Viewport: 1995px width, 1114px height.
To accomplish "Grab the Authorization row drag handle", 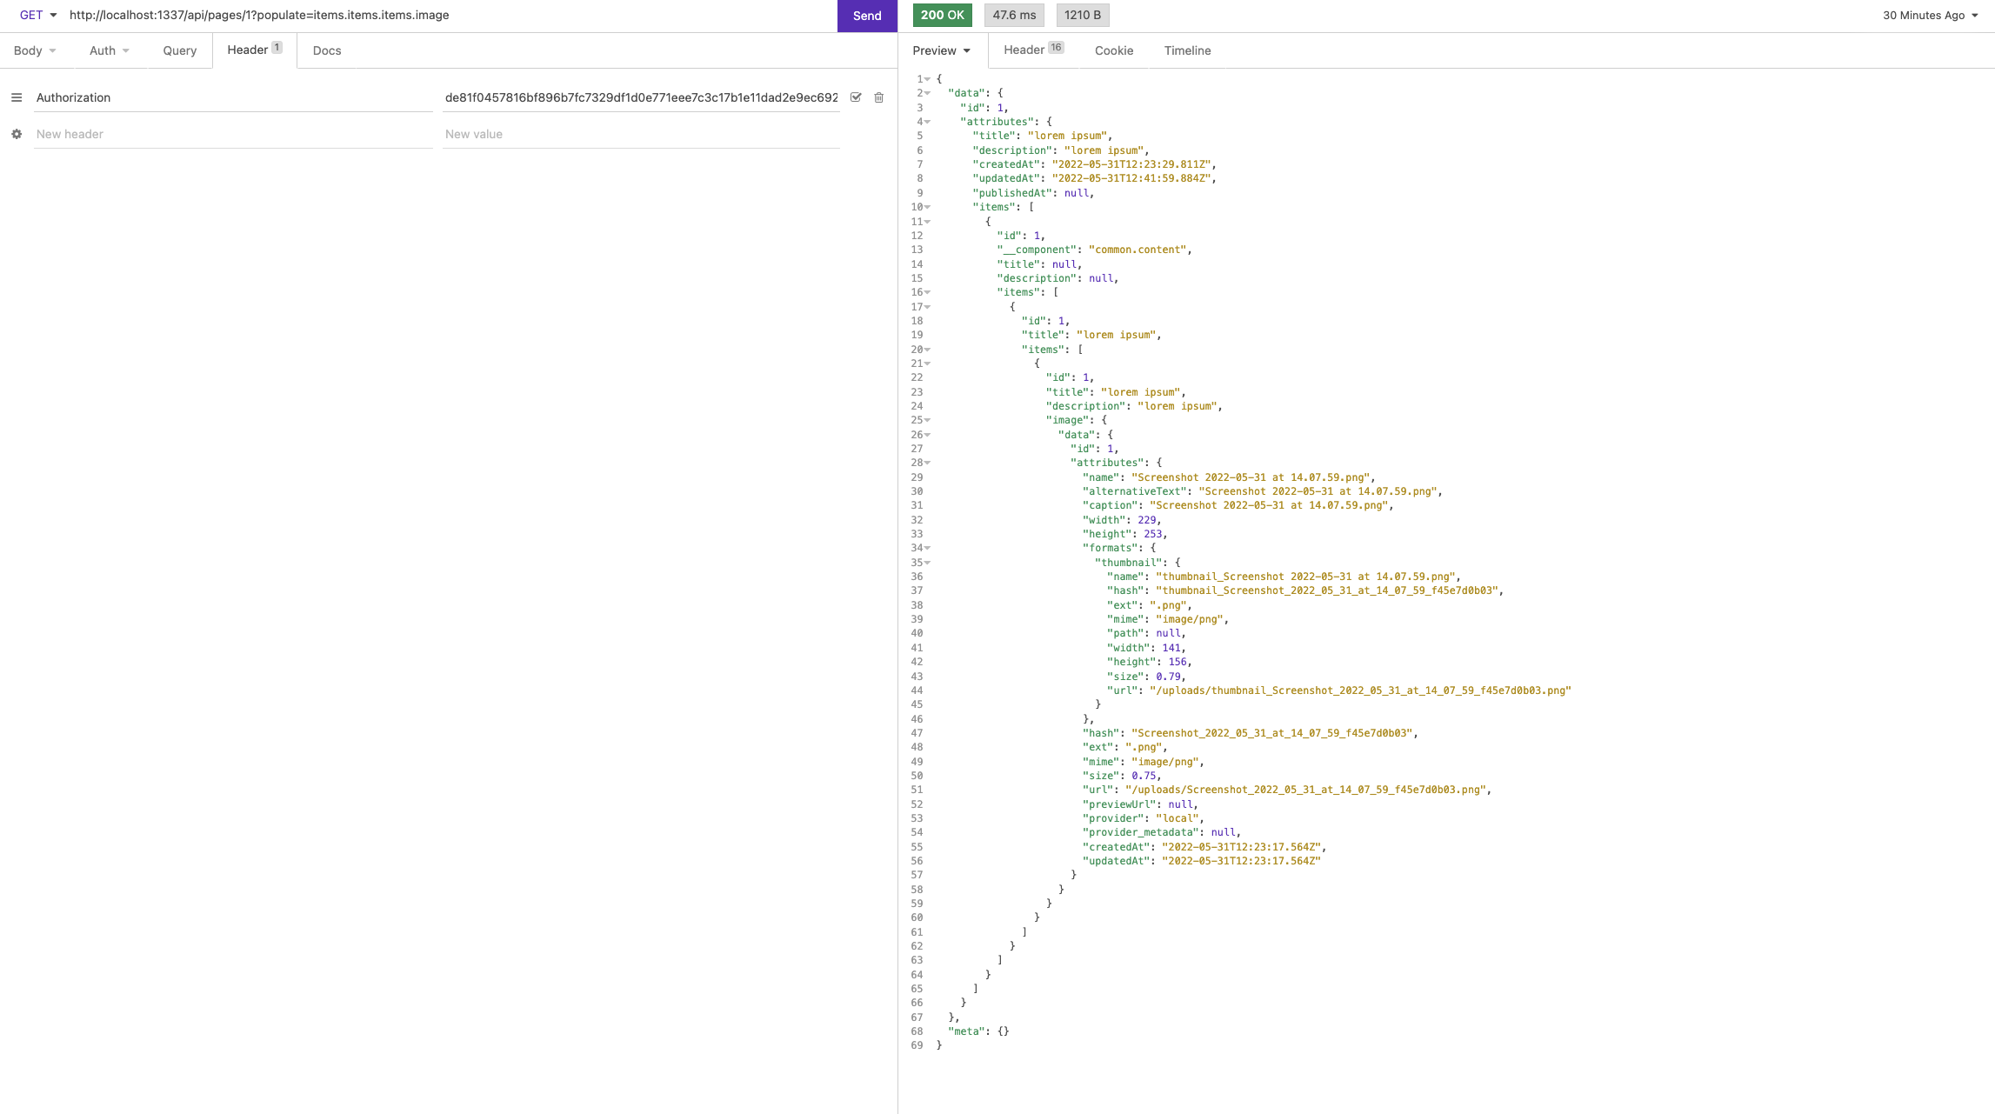I will tap(17, 97).
